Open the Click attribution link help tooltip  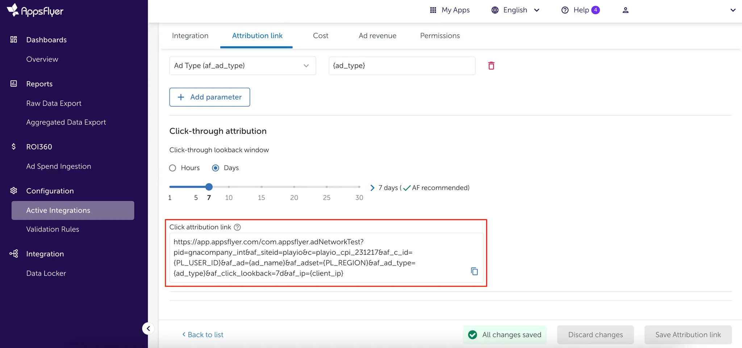[237, 227]
